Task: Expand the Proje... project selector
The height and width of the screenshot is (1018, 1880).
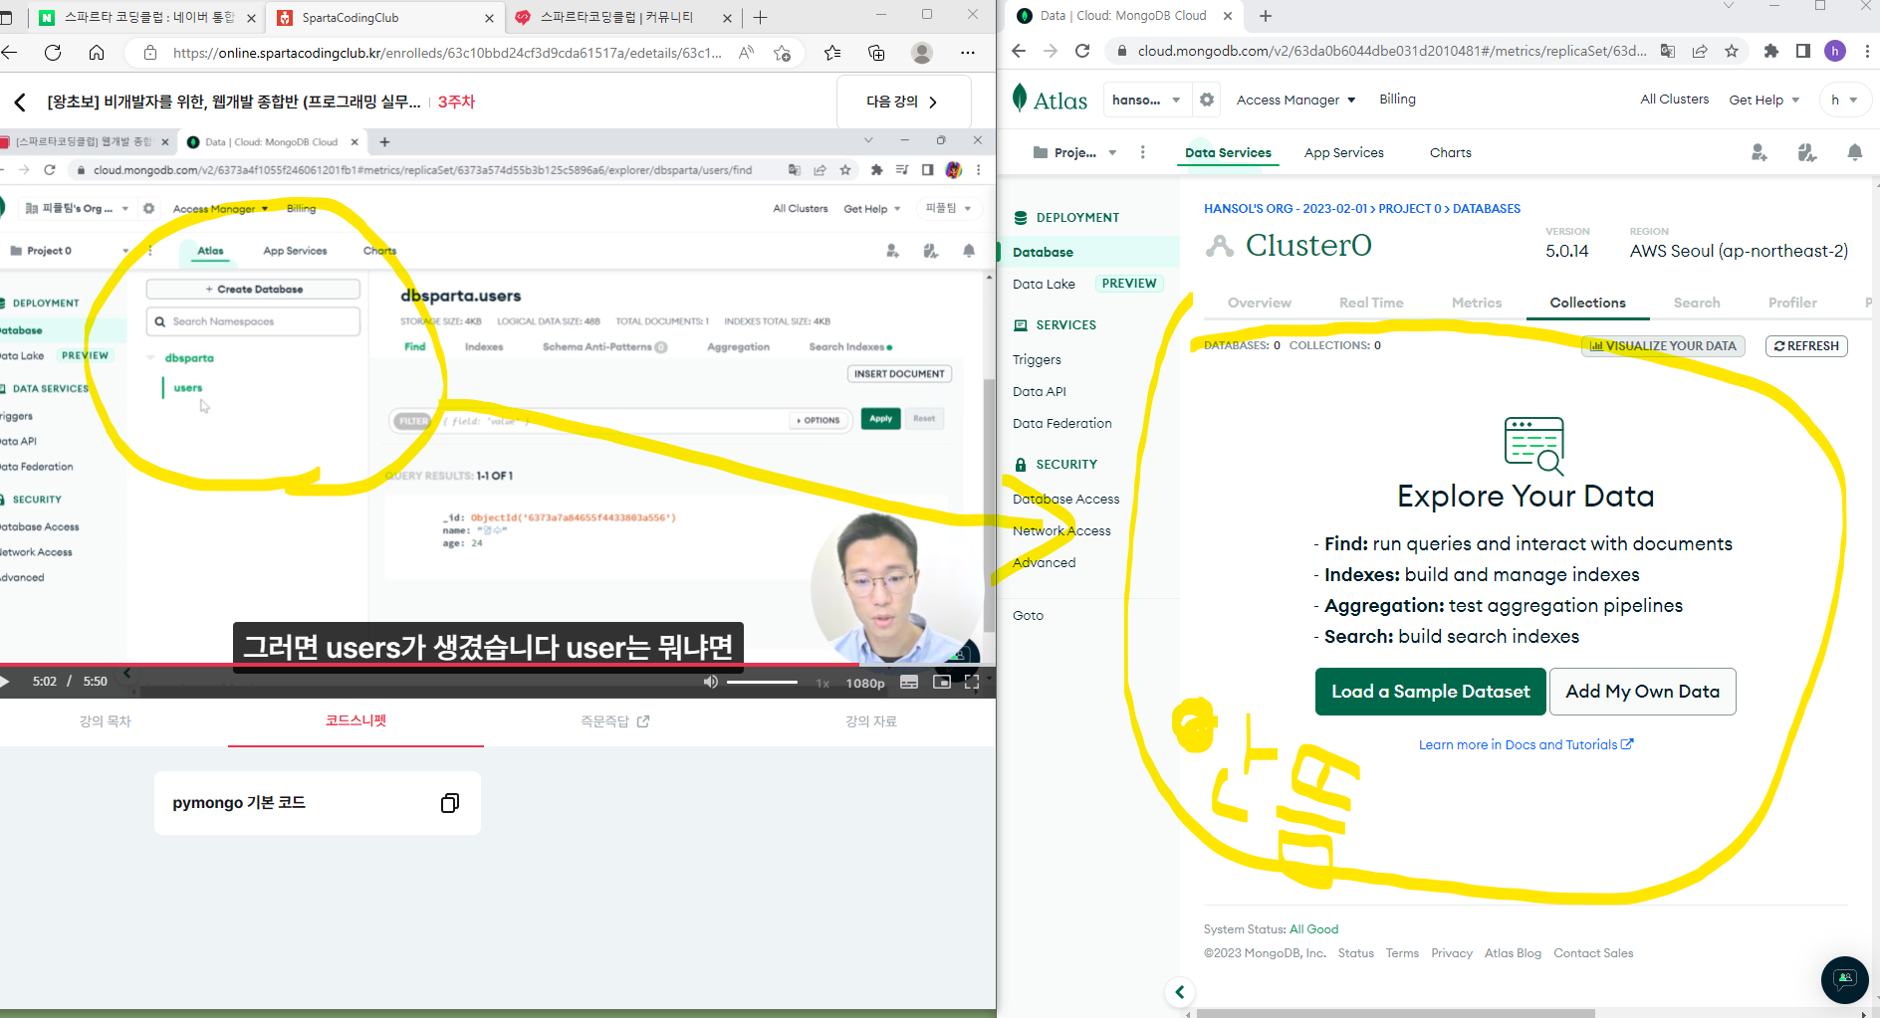Action: (x=1074, y=152)
